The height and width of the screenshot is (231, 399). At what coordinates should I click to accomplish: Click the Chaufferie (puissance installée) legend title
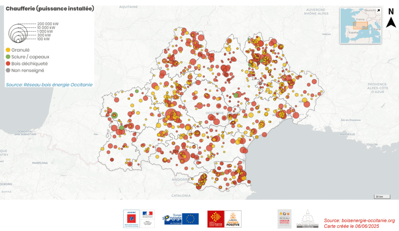50,9
